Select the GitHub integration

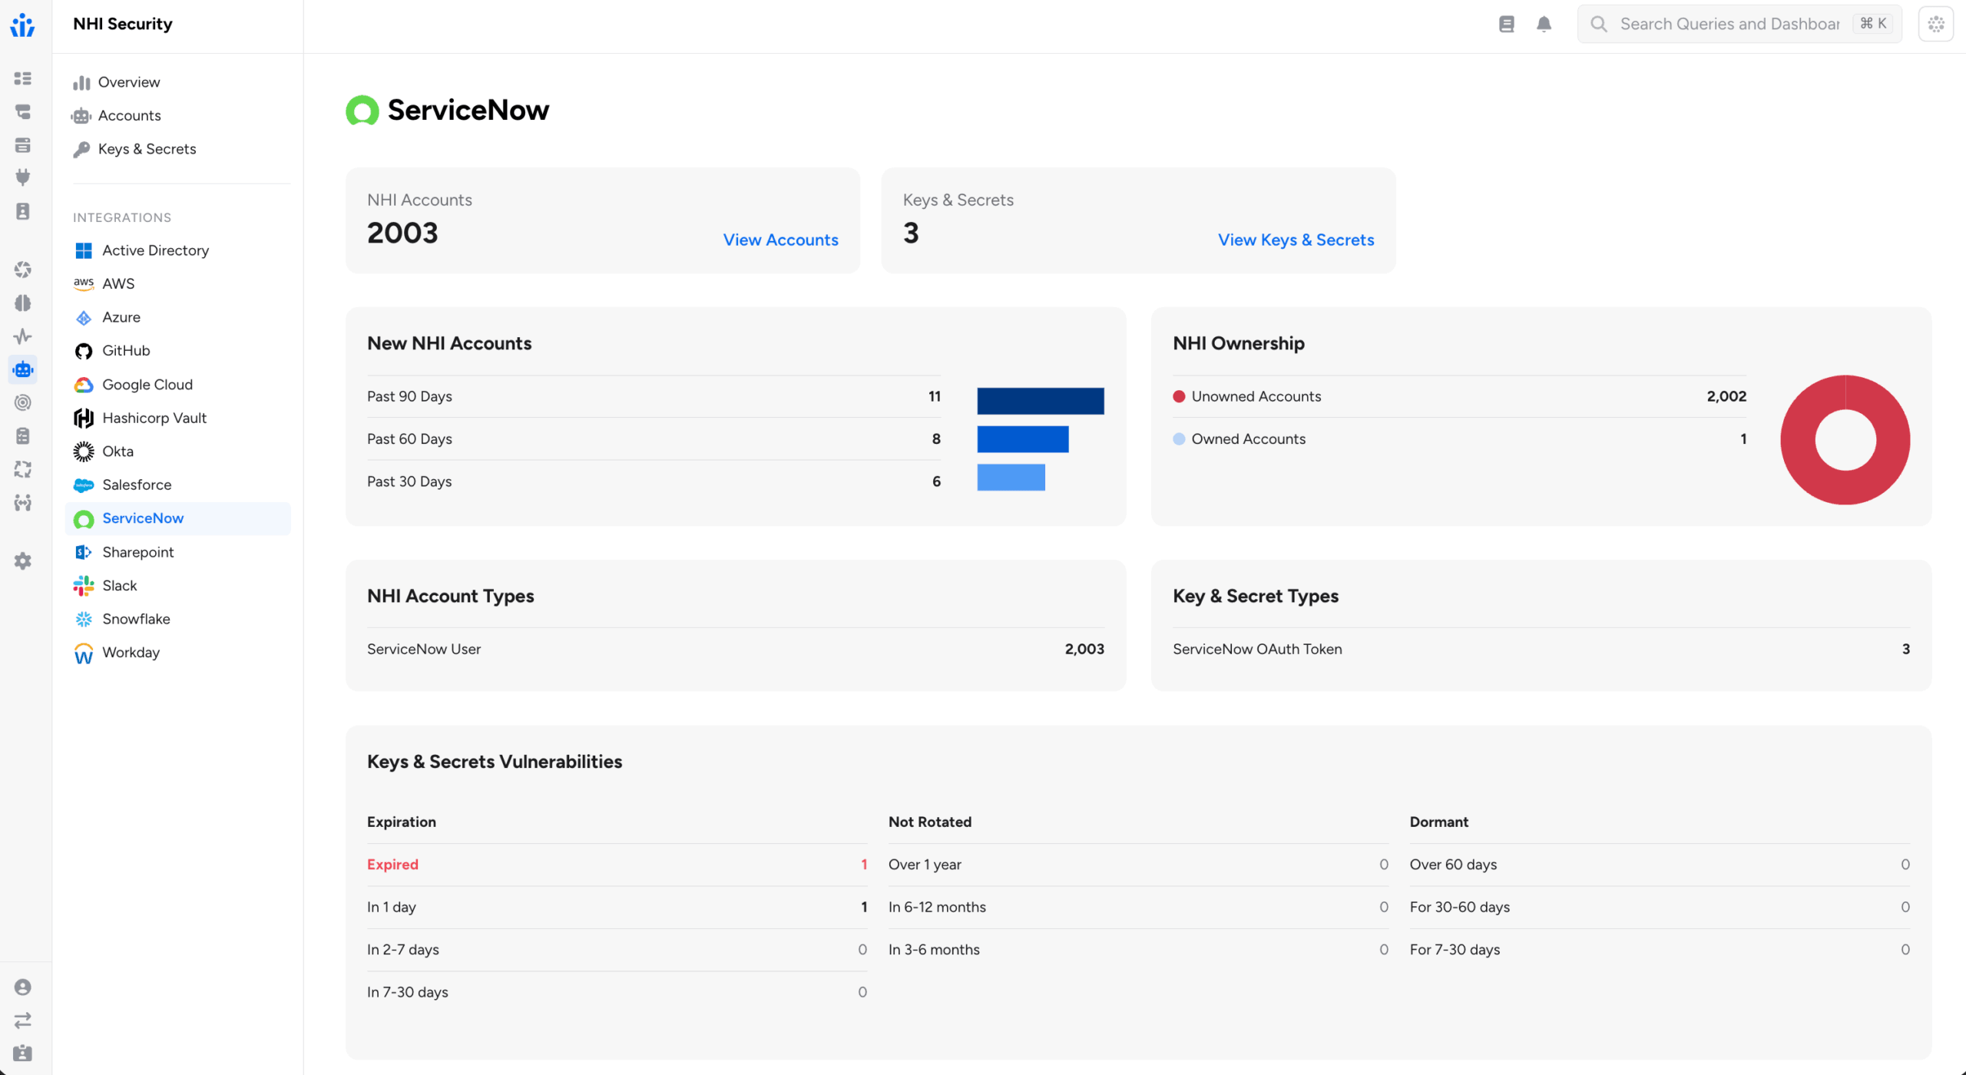click(126, 351)
